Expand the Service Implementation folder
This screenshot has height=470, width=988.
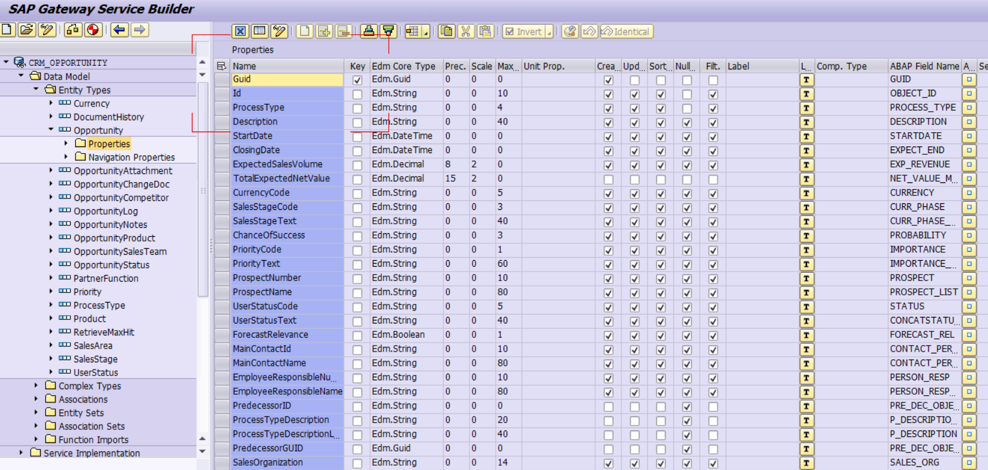(21, 453)
